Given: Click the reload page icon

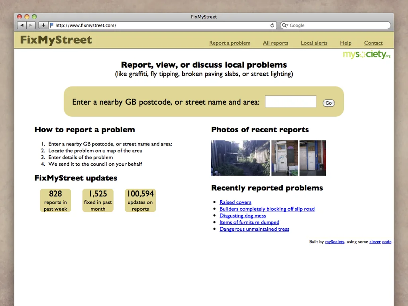Looking at the screenshot, I should 272,25.
